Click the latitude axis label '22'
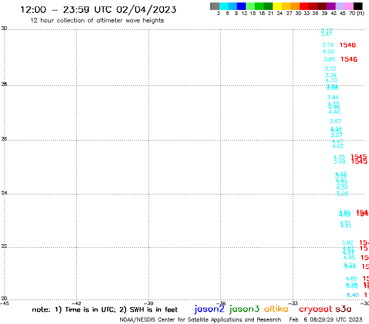This screenshot has height=324, width=369. pos(4,246)
